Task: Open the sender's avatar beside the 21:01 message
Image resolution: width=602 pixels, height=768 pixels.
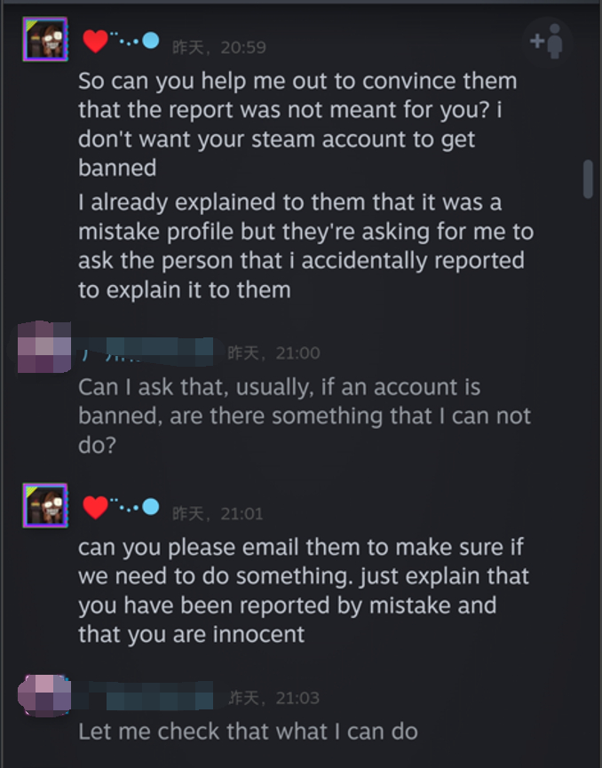Action: click(44, 505)
